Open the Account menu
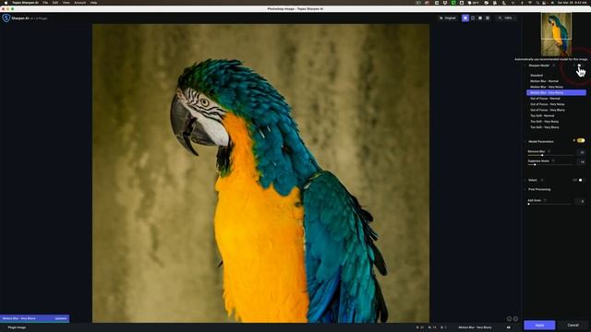The image size is (591, 332). (80, 3)
